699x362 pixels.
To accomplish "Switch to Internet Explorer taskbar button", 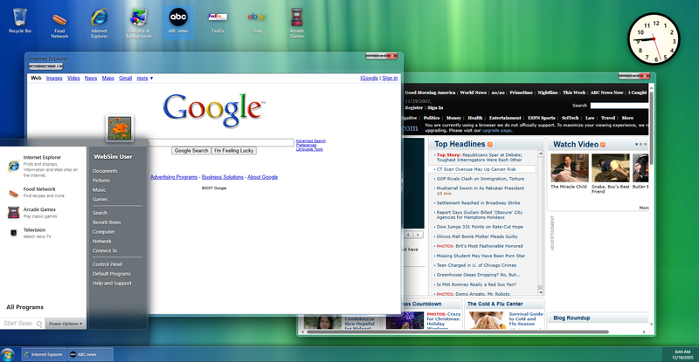I will pyautogui.click(x=45, y=354).
